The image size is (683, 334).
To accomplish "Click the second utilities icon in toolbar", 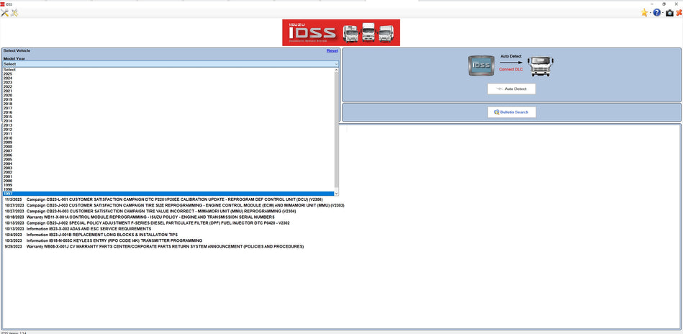I will [14, 13].
